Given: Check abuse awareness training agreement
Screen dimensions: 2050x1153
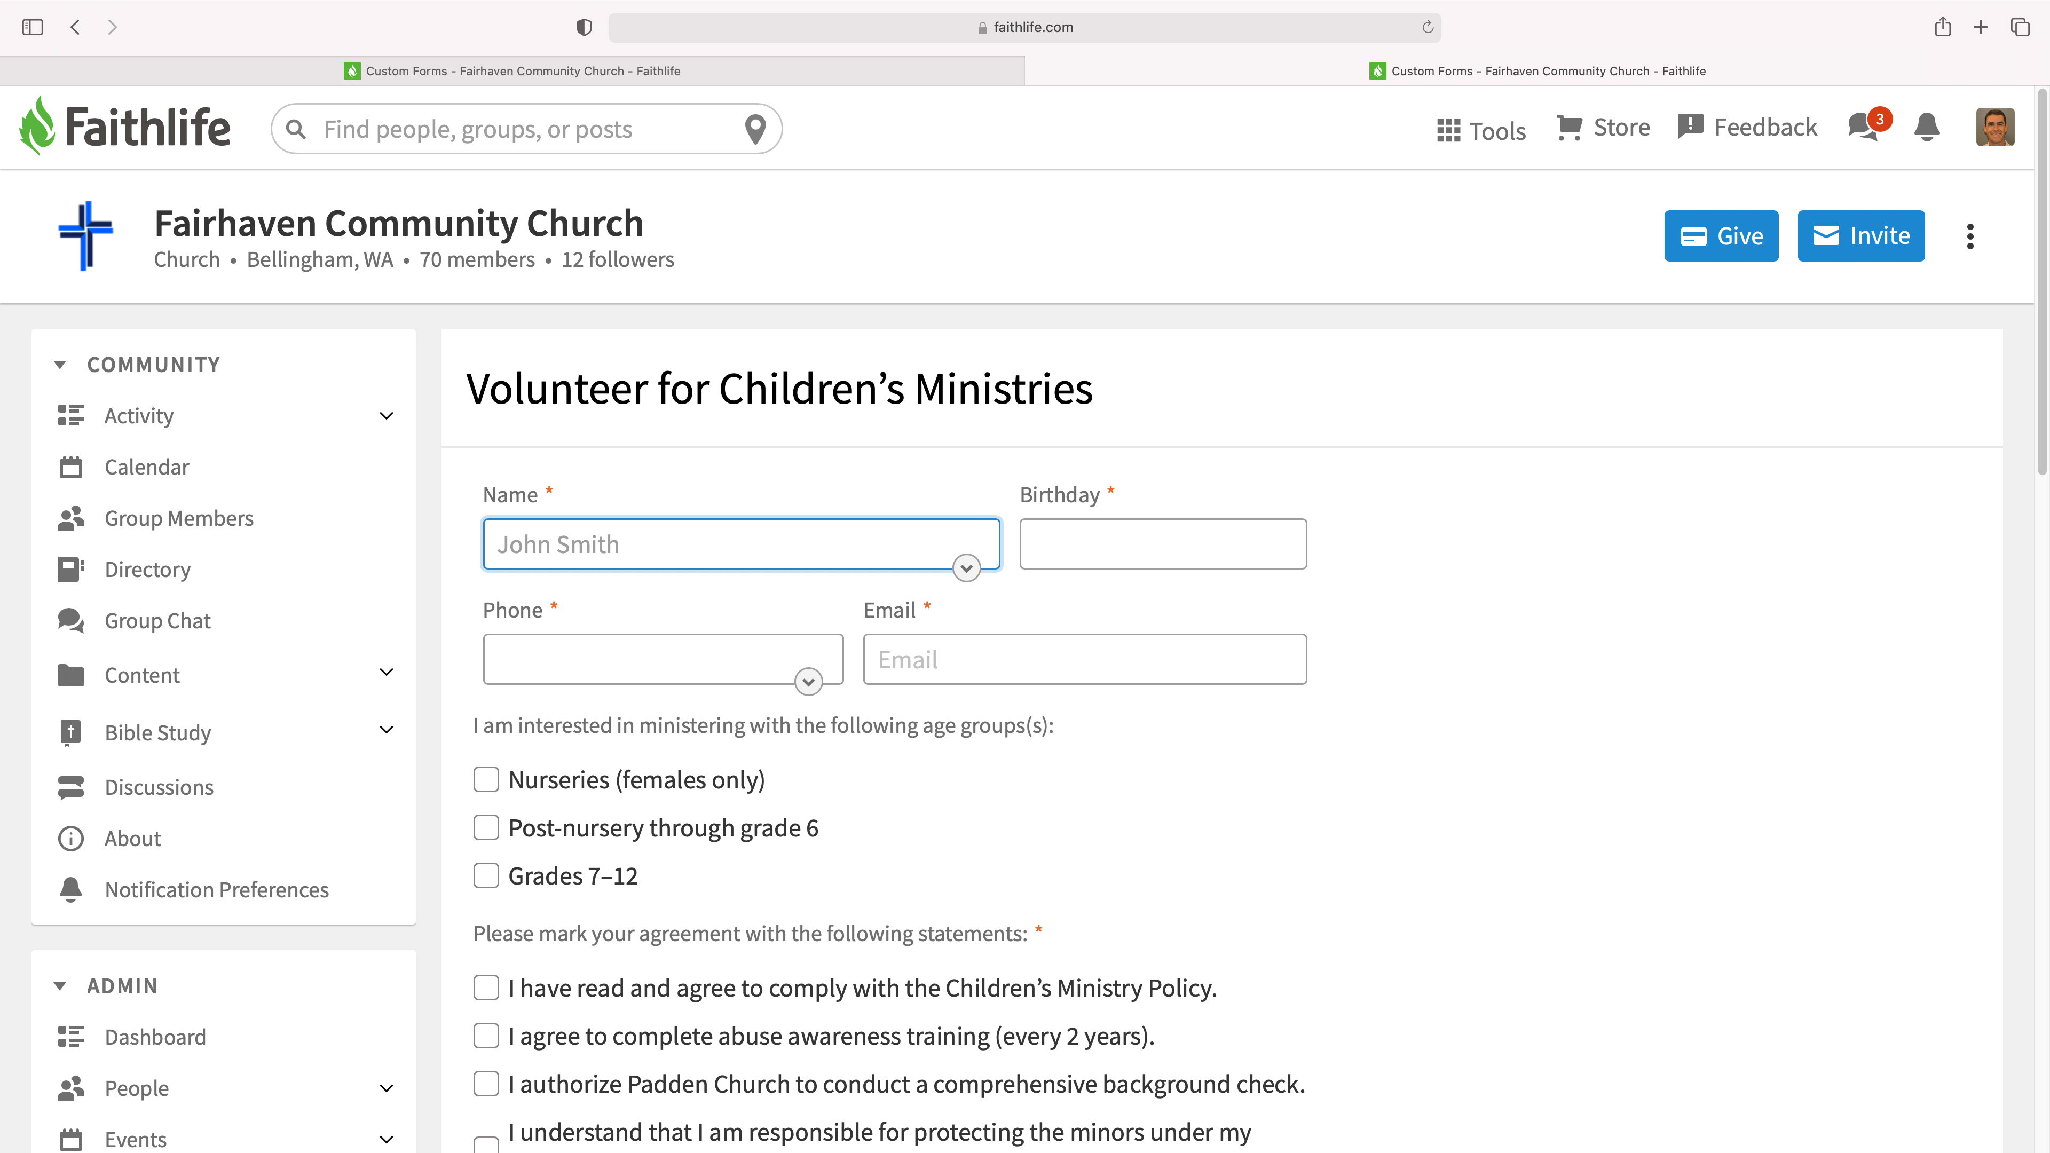Looking at the screenshot, I should pos(486,1036).
